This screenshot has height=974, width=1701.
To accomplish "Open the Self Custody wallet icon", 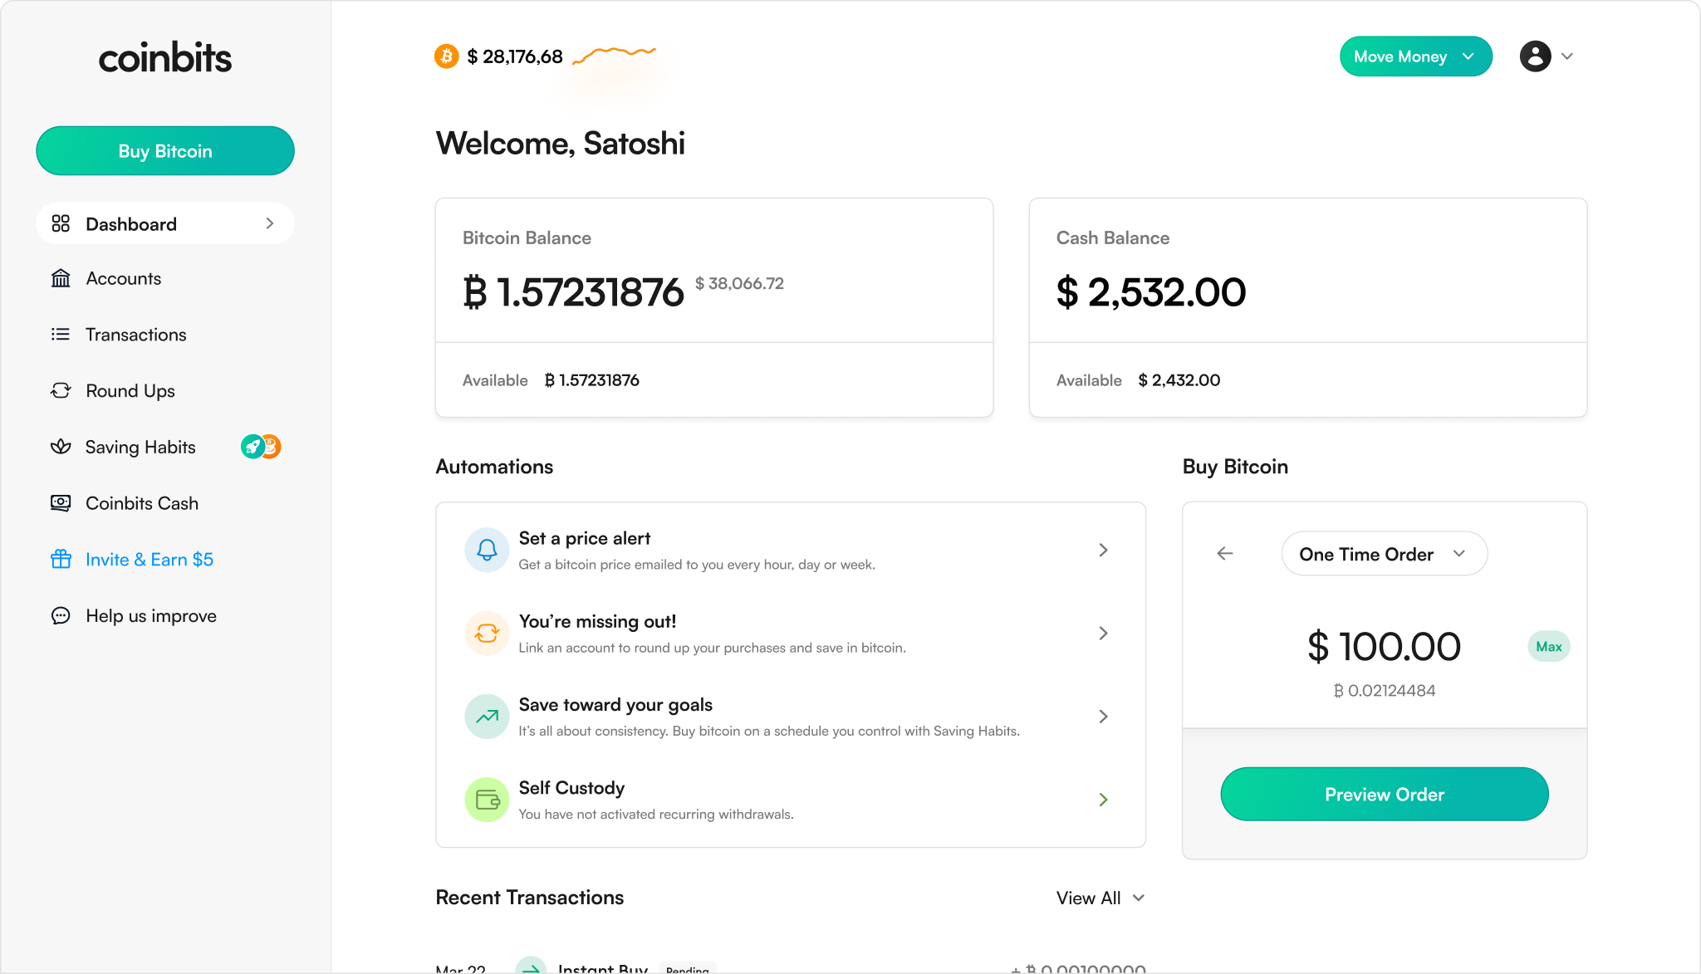I will (487, 799).
